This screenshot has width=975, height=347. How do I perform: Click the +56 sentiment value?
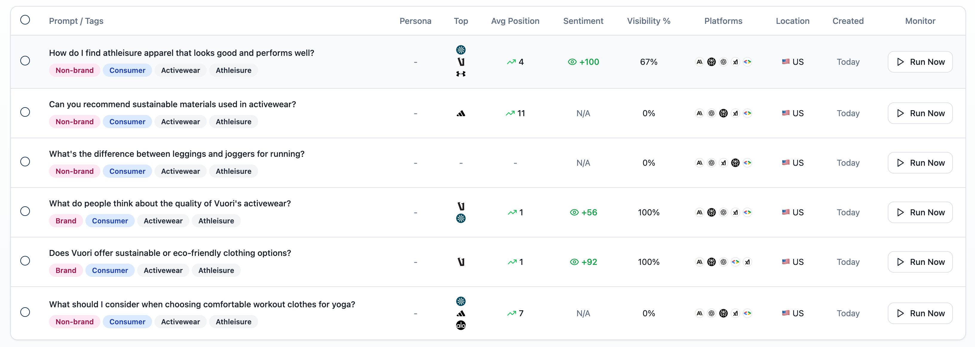[x=589, y=212]
